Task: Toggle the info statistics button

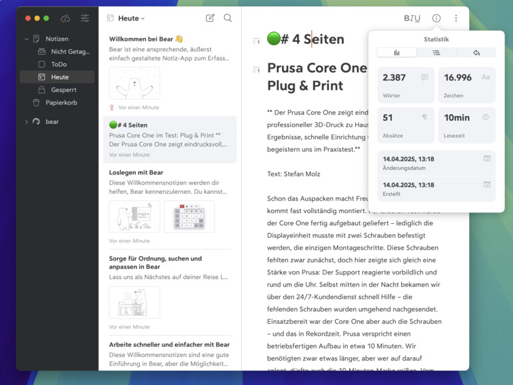Action: pos(436,19)
